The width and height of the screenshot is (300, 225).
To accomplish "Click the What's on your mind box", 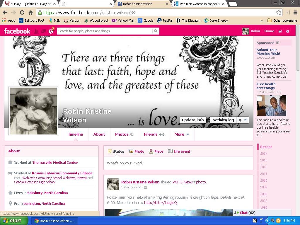I will coord(178,163).
